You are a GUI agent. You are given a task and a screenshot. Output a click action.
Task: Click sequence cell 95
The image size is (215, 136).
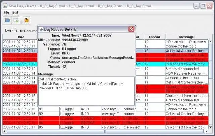coord(49,127)
